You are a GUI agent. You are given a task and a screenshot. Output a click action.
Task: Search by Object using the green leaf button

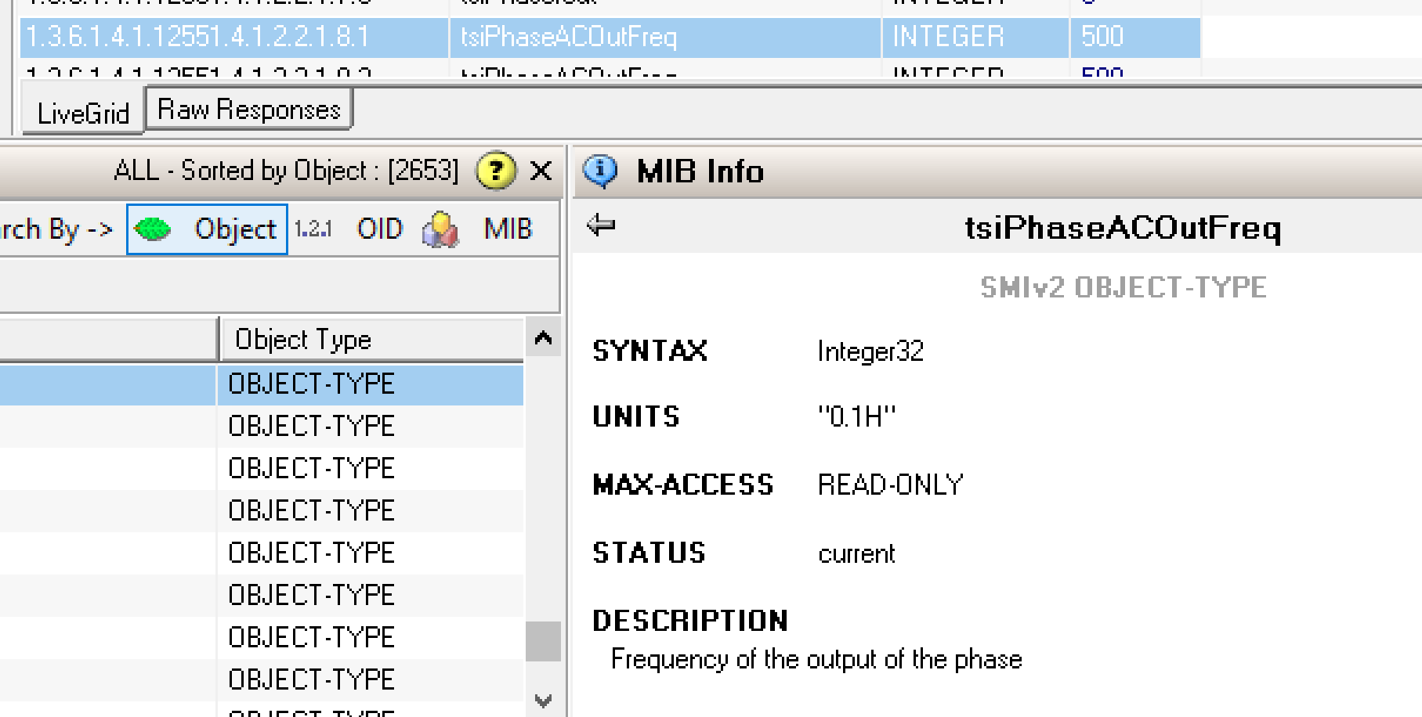click(207, 229)
